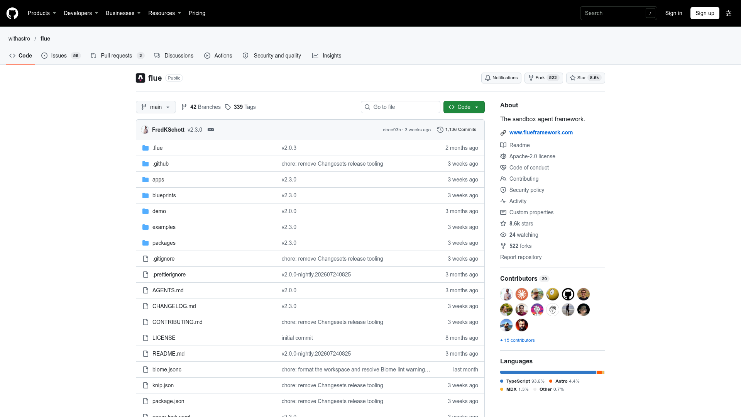
Task: Open the .github folder icon
Action: 145,164
